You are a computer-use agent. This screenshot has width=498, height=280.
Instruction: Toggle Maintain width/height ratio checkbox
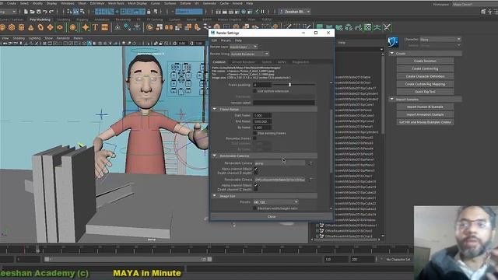(x=254, y=208)
